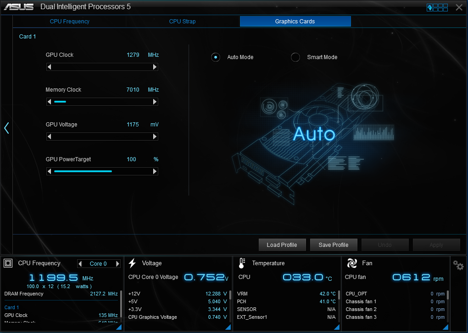Select previous core with left arrow
Viewport: 468px width, 333px height.
[x=80, y=263]
